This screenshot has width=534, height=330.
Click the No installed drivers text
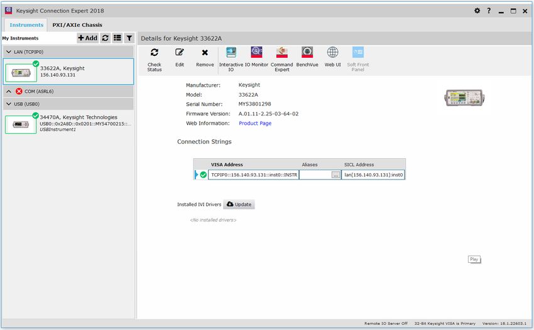[213, 220]
